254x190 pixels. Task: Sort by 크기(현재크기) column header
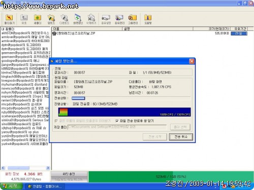(212, 29)
